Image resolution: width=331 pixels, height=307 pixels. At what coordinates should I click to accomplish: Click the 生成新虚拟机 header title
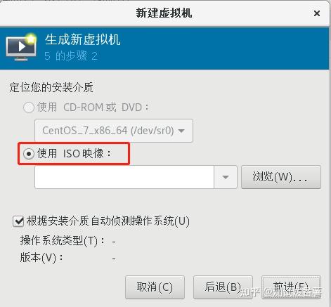click(83, 39)
